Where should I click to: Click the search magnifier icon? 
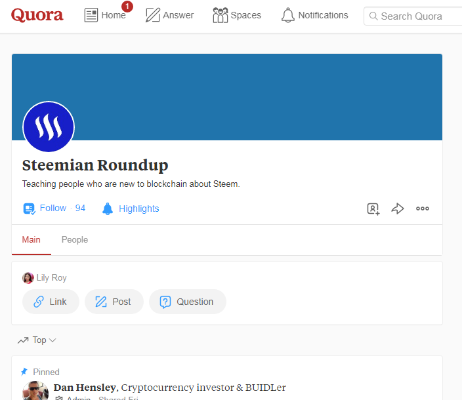pyautogui.click(x=373, y=16)
